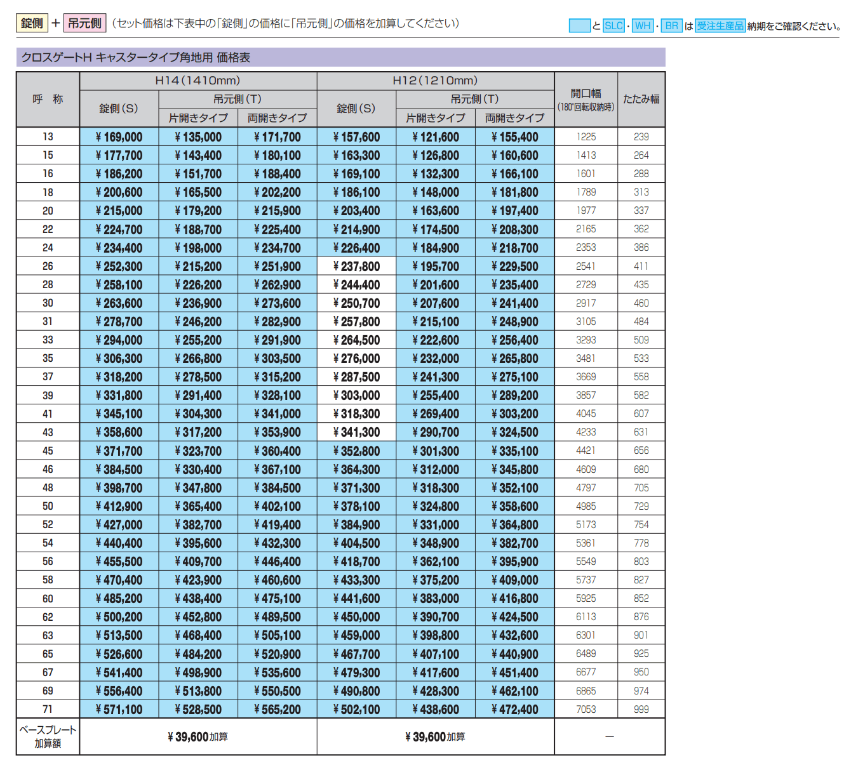Click the 受注生産品 label
The image size is (851, 763).
[720, 26]
